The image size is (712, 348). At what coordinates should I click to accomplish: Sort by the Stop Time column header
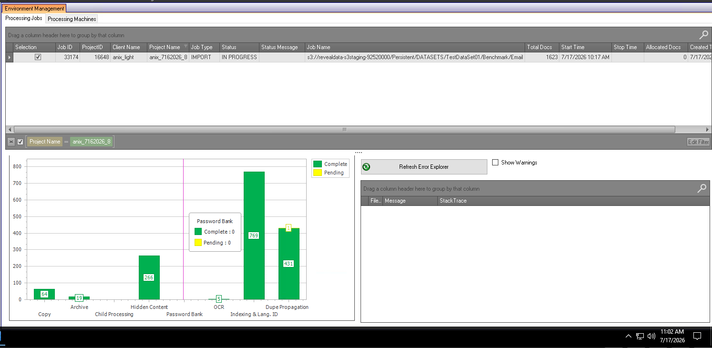click(628, 47)
